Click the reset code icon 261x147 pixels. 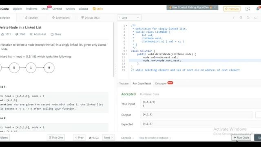tap(248, 18)
